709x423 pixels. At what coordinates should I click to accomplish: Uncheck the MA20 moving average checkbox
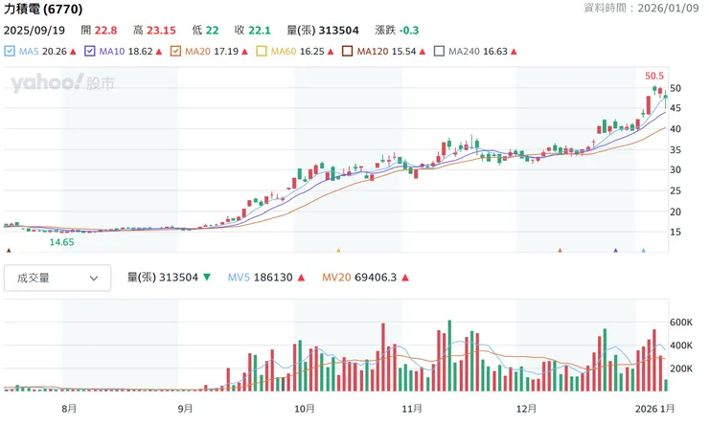pos(175,51)
